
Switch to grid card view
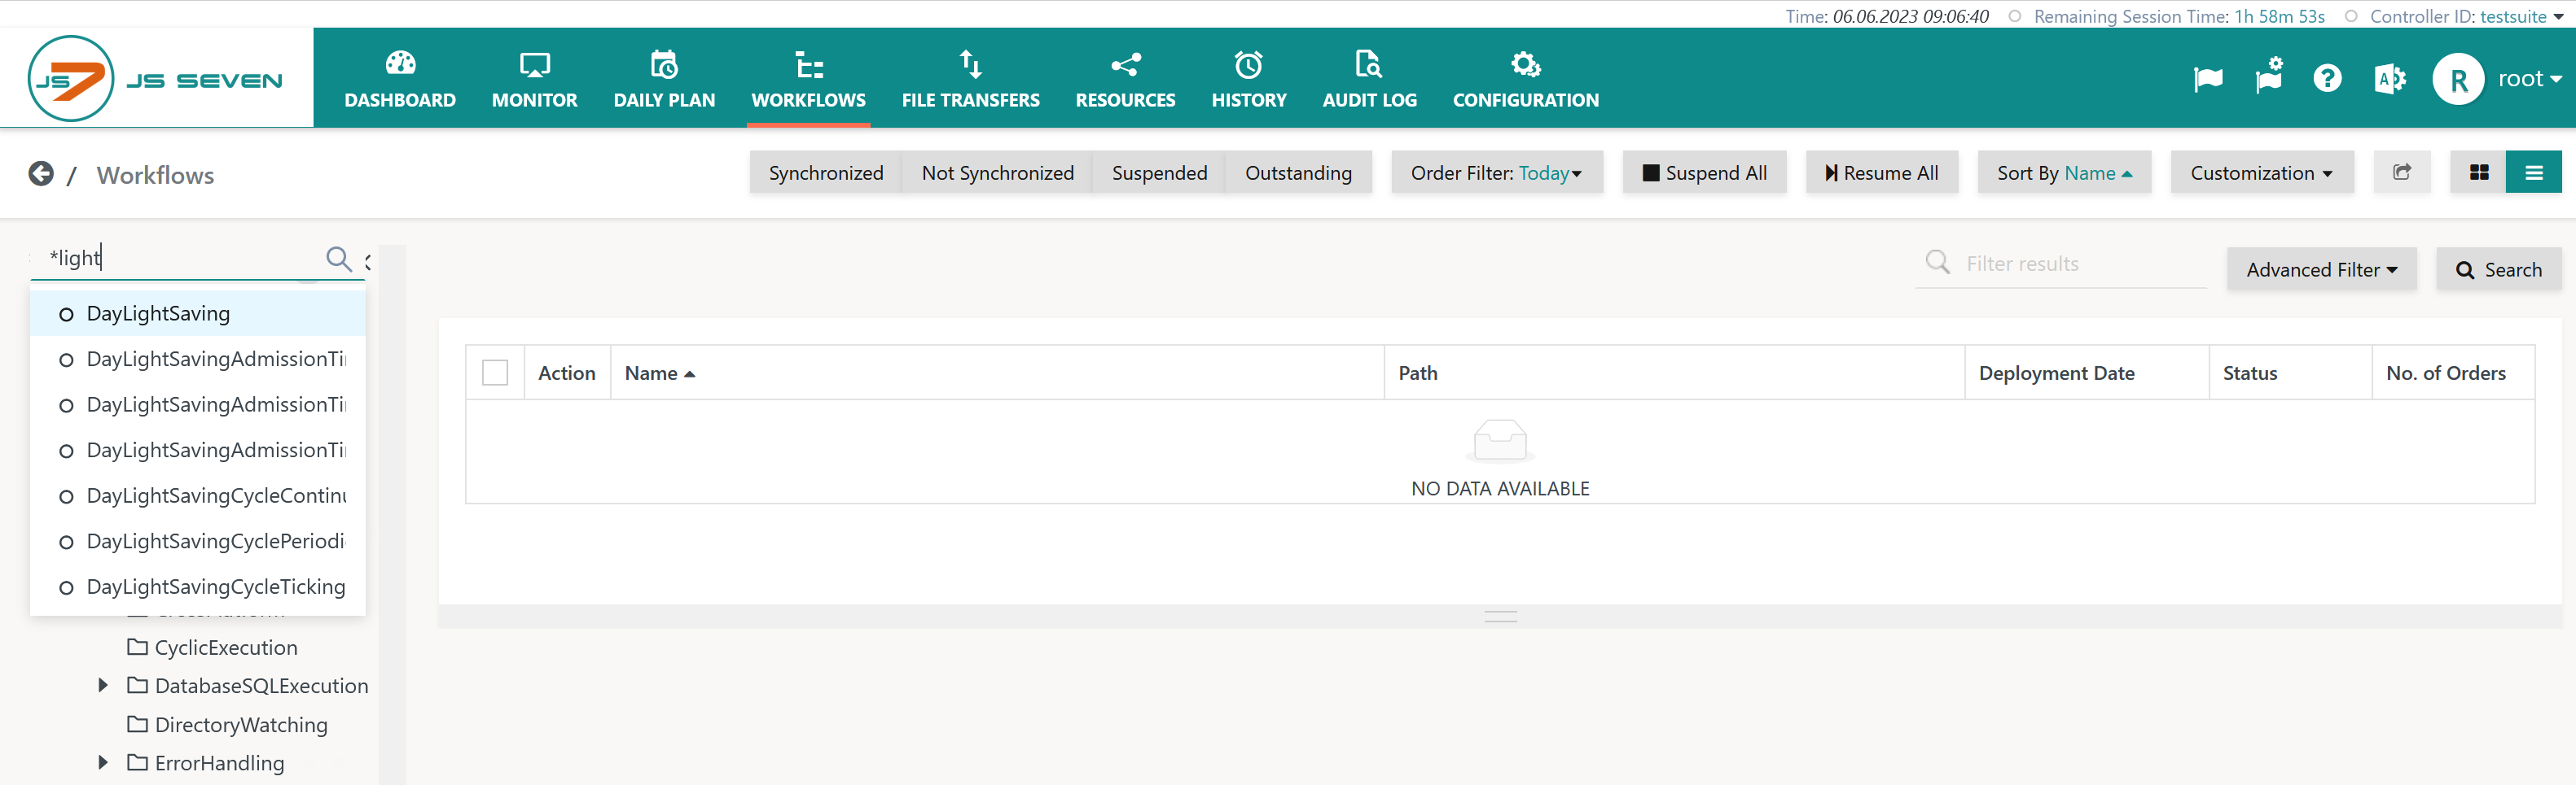(x=2478, y=172)
